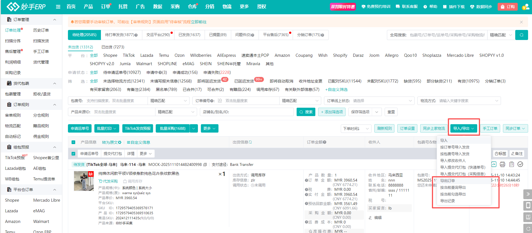The width and height of the screenshot is (532, 233).
Task: Click the 编辑 pencil under buyer message
Action: [375, 217]
